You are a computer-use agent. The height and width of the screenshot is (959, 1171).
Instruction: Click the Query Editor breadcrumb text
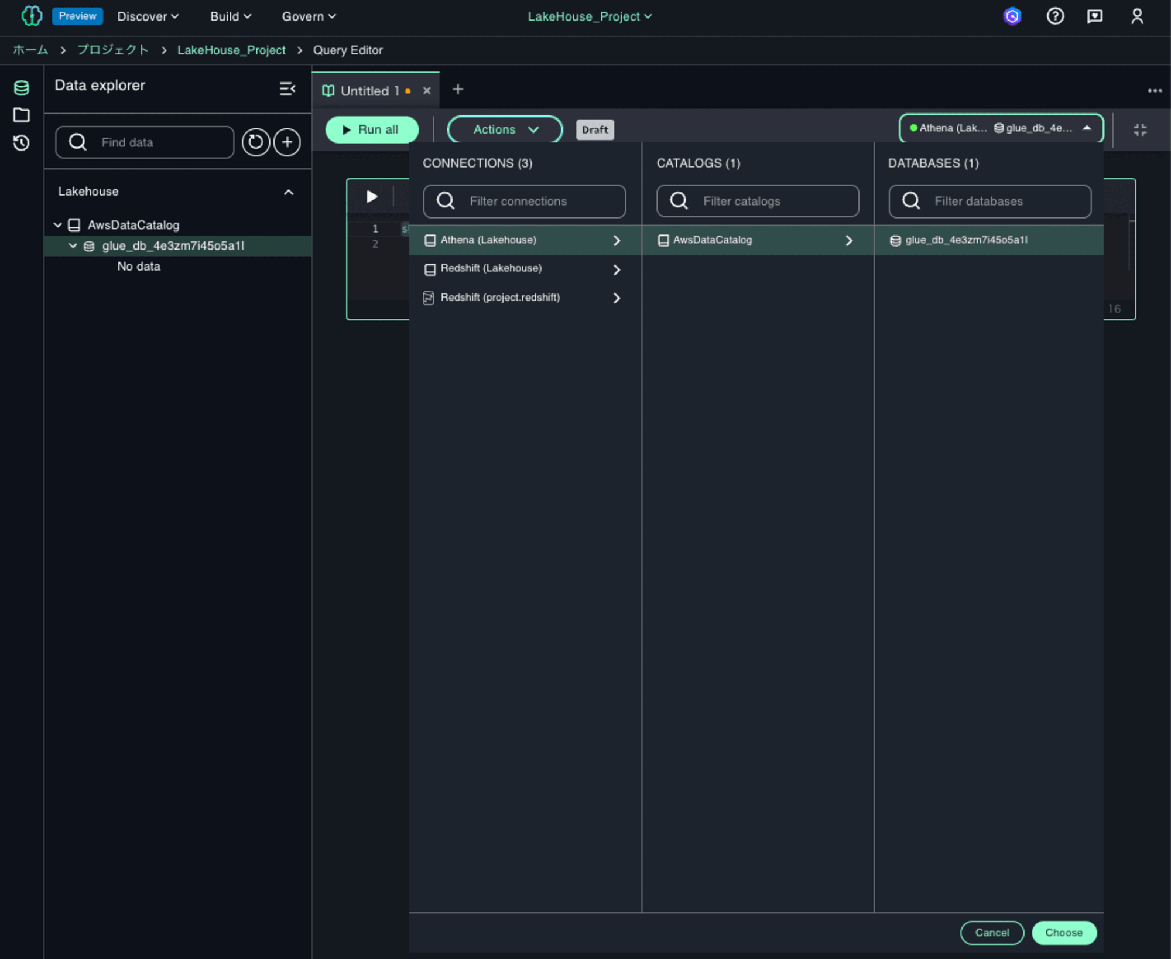(x=348, y=50)
